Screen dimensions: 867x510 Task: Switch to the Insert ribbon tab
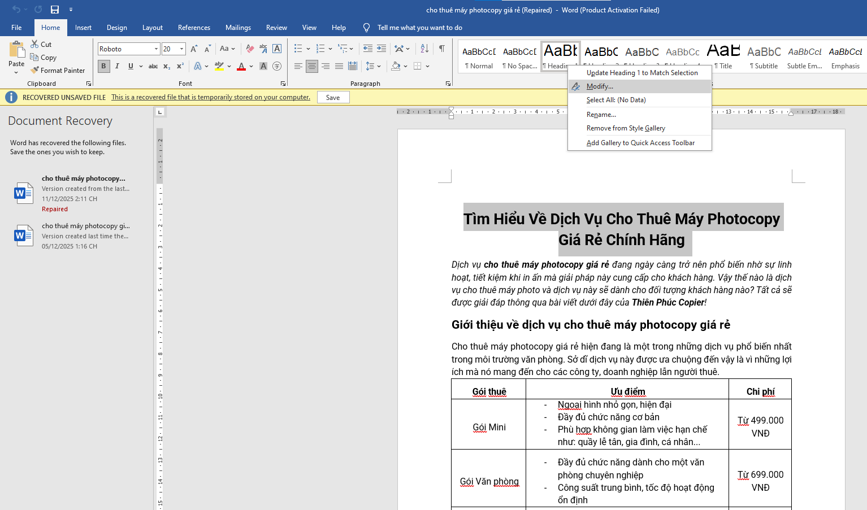pyautogui.click(x=83, y=27)
